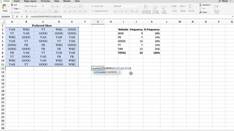This screenshot has width=234, height=131.
Task: Toggle Bold formatting
Action: pyautogui.click(x=26, y=11)
